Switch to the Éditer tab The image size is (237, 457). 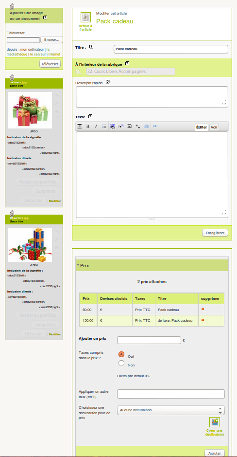coord(202,128)
